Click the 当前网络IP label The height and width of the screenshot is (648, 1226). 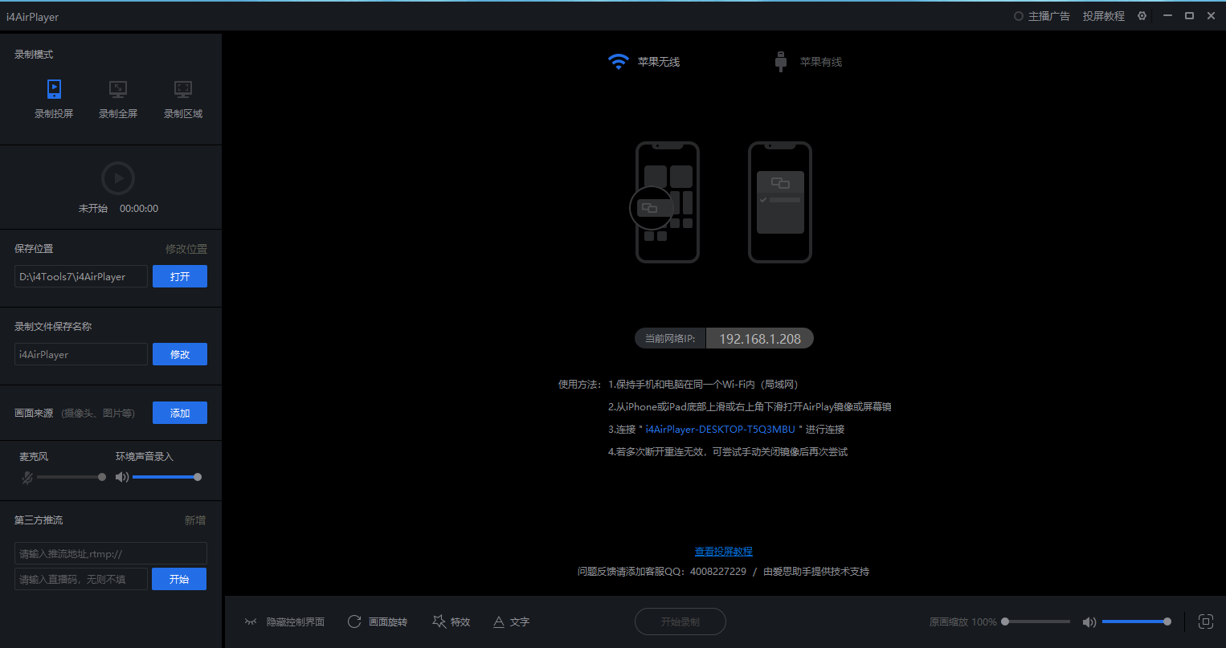[670, 339]
